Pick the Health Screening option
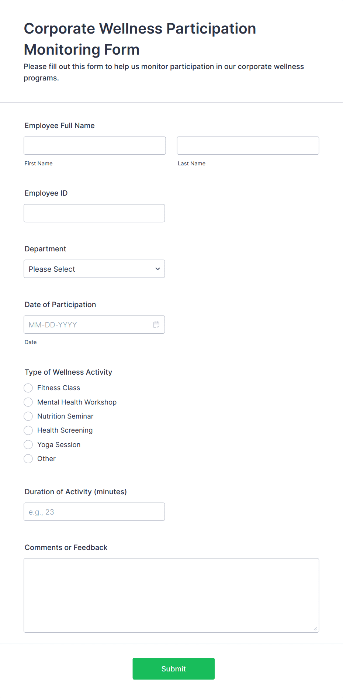This screenshot has height=698, width=343. tap(28, 430)
